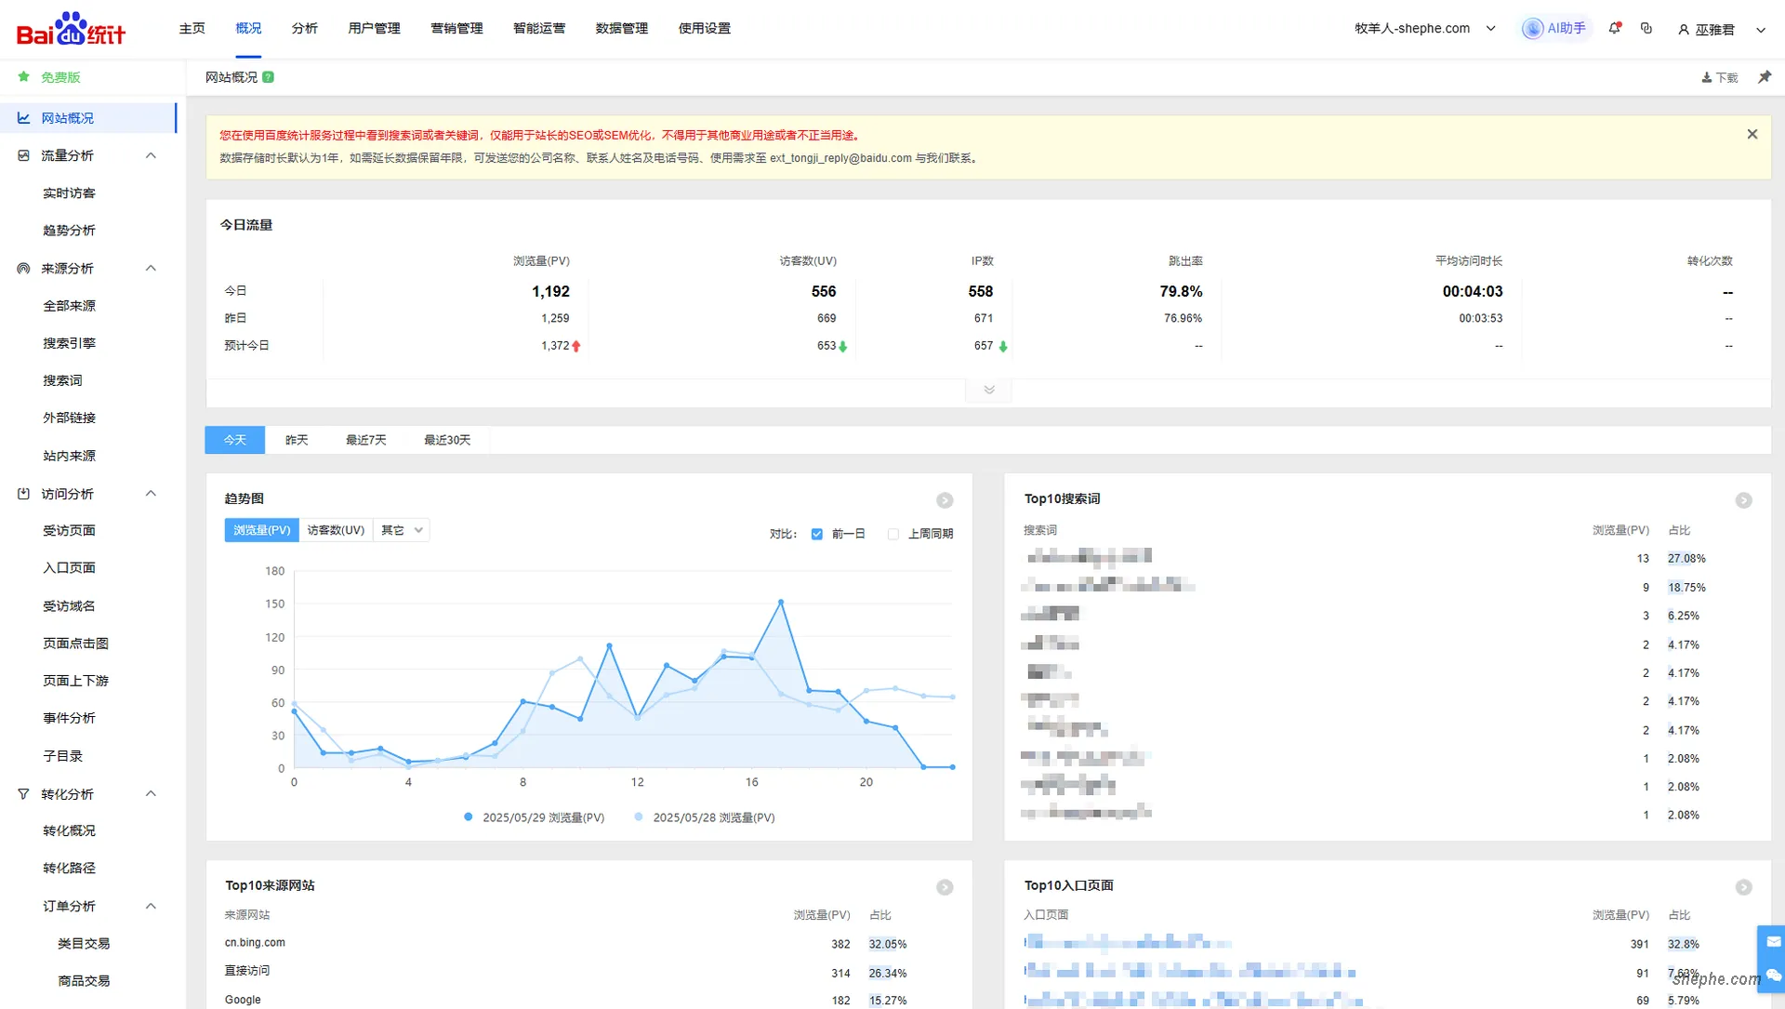Open the 数据管理 top menu
This screenshot has height=1009, width=1785.
(621, 29)
